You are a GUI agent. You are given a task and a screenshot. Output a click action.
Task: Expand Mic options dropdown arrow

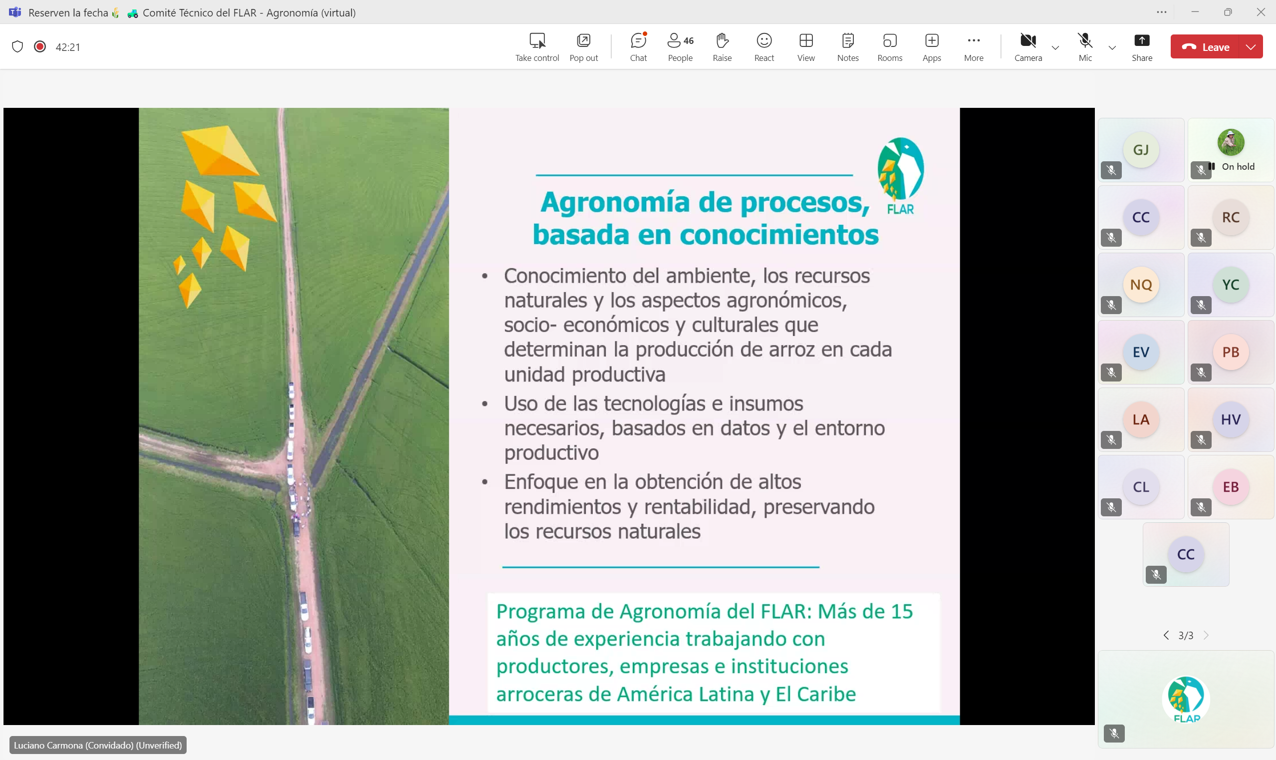1112,47
